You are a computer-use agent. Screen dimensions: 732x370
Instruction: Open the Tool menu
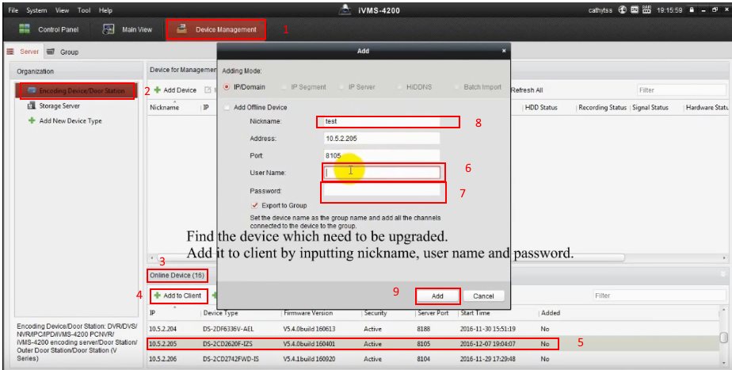point(84,10)
